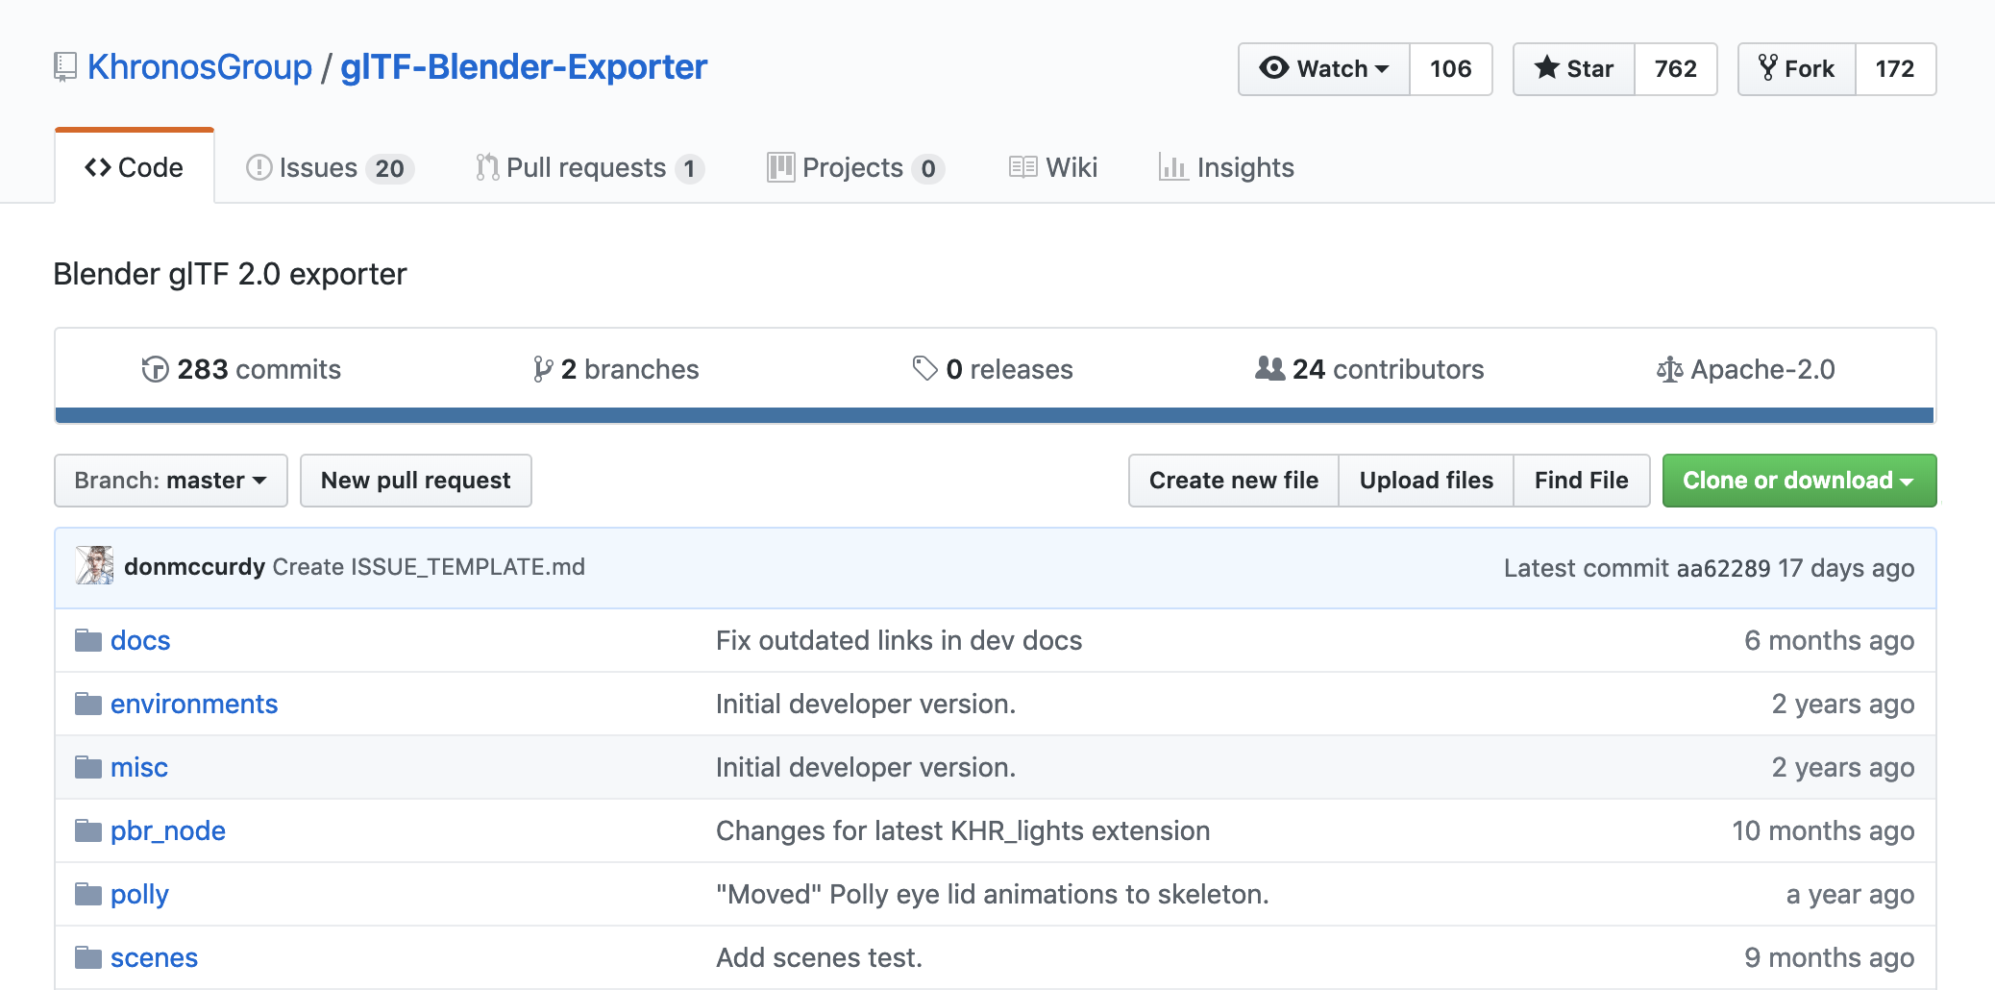Open the Wiki tab
Screen dimensions: 1995x990
pos(1053,167)
